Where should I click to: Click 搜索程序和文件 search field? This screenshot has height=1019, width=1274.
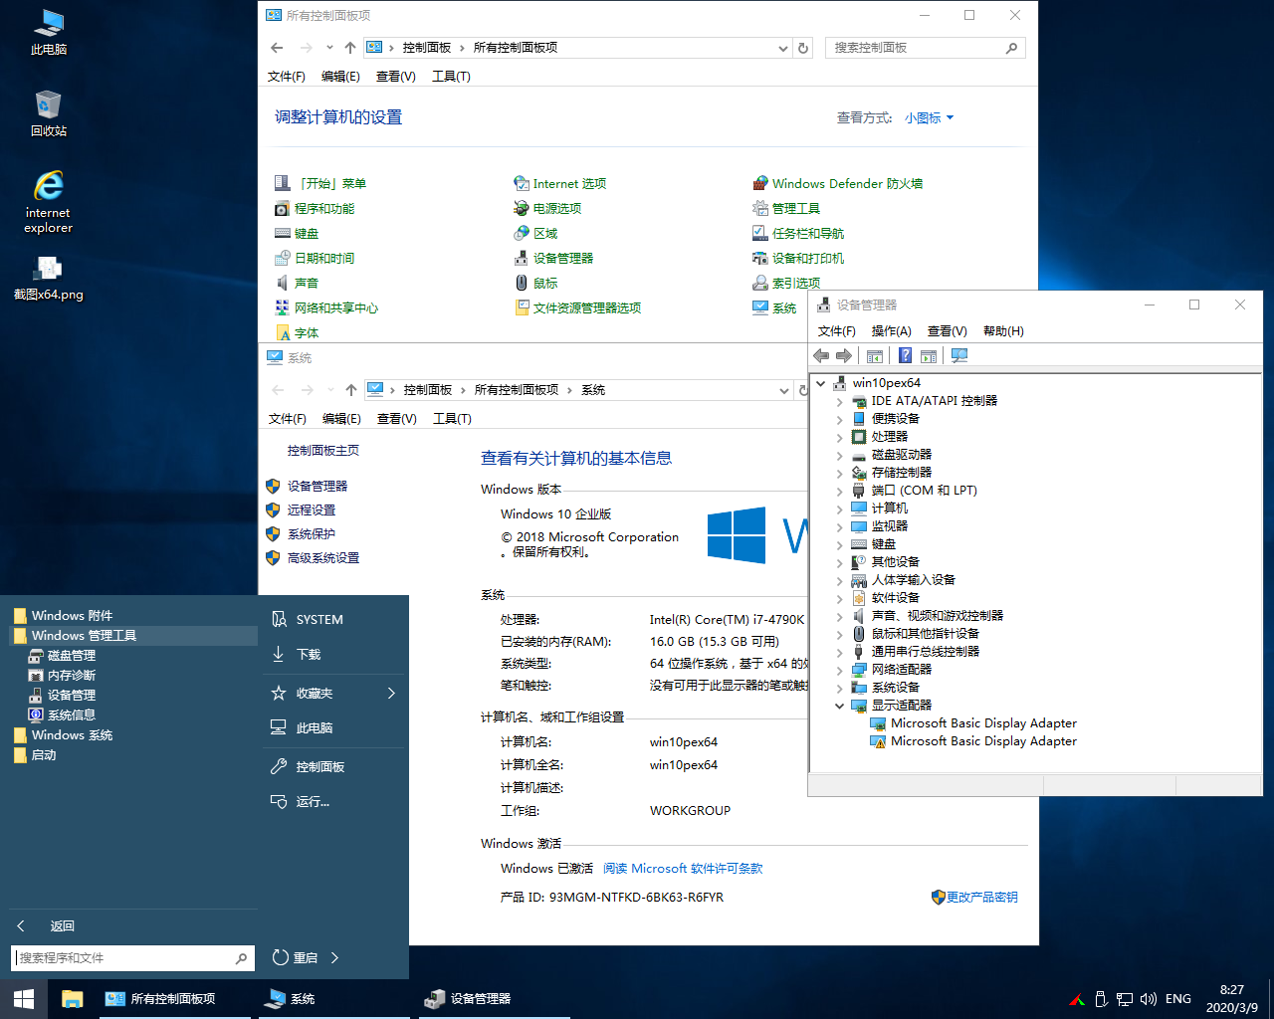click(x=133, y=958)
